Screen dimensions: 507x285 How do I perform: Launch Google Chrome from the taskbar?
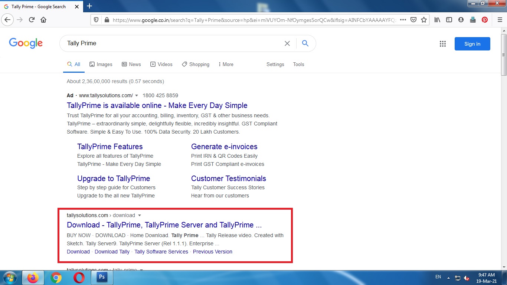(56, 278)
